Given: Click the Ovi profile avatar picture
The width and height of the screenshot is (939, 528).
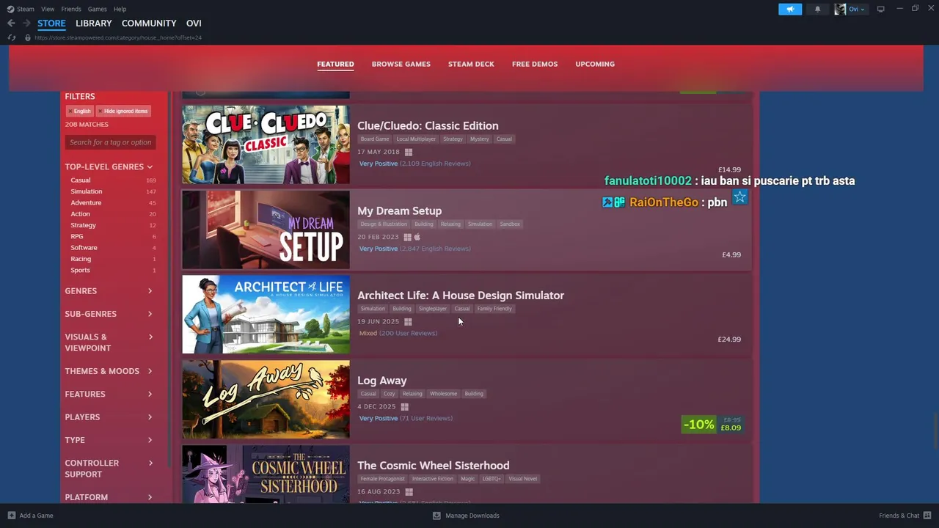Looking at the screenshot, I should point(840,9).
